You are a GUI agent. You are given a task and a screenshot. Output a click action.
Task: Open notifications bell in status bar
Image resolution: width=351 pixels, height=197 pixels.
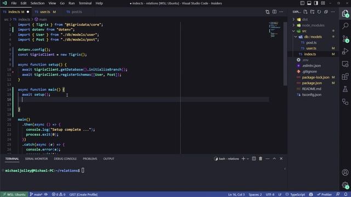(x=346, y=194)
